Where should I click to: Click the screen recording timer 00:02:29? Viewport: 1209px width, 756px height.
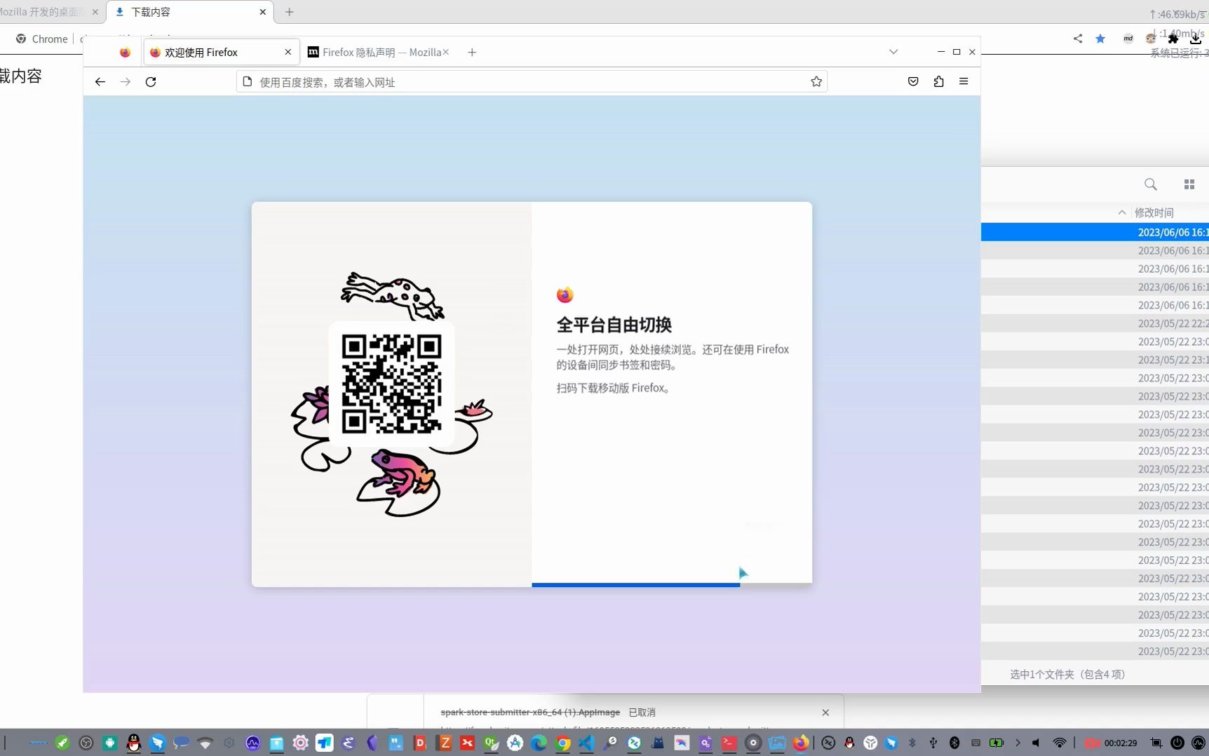coord(1120,743)
